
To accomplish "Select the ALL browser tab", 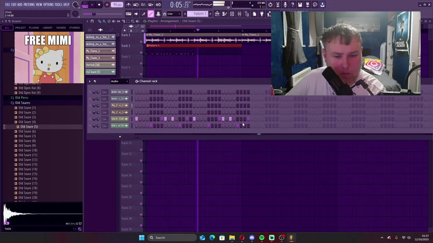I will point(7,28).
